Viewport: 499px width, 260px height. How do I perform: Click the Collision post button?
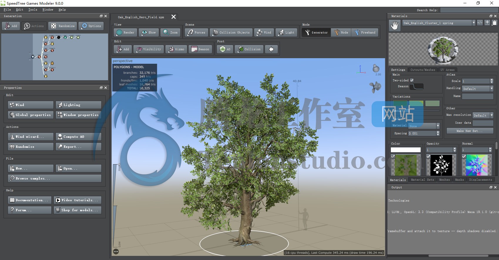(249, 49)
